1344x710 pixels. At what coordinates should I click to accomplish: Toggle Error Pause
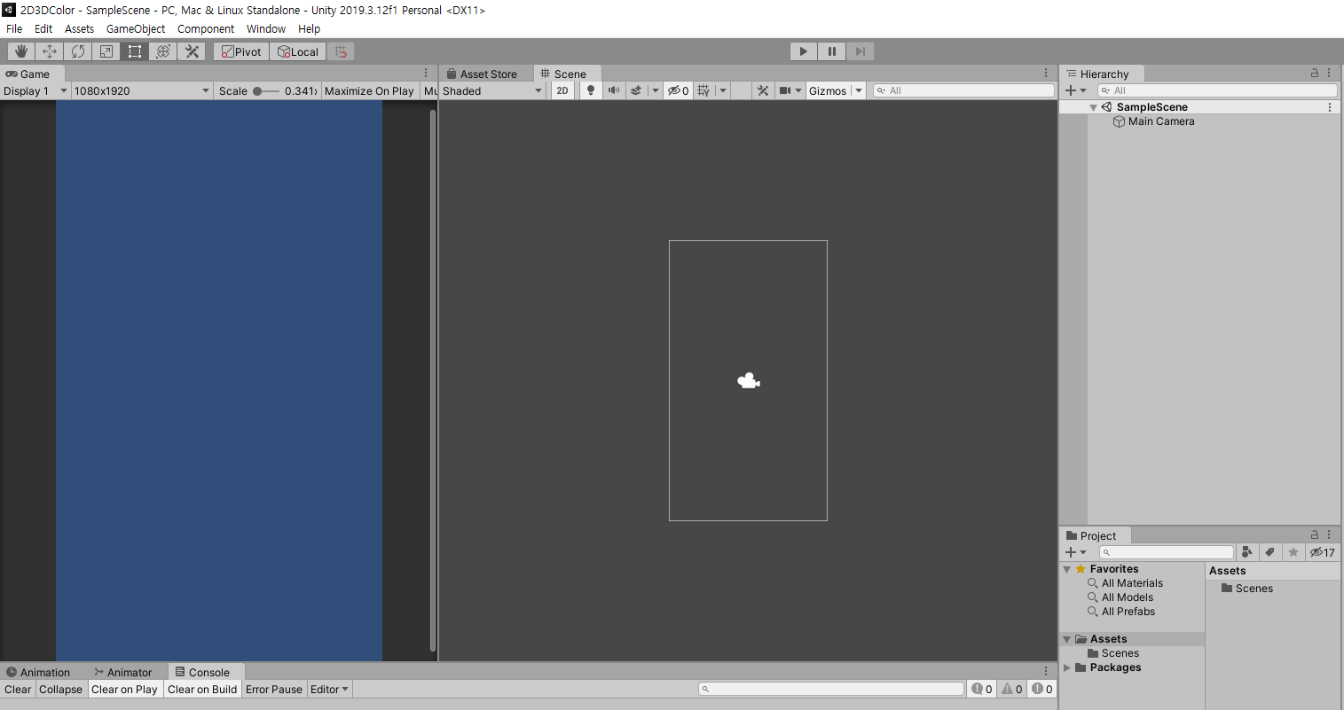click(274, 689)
